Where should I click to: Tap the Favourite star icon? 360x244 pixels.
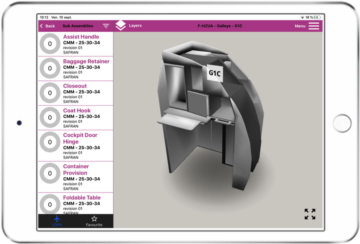[94, 219]
